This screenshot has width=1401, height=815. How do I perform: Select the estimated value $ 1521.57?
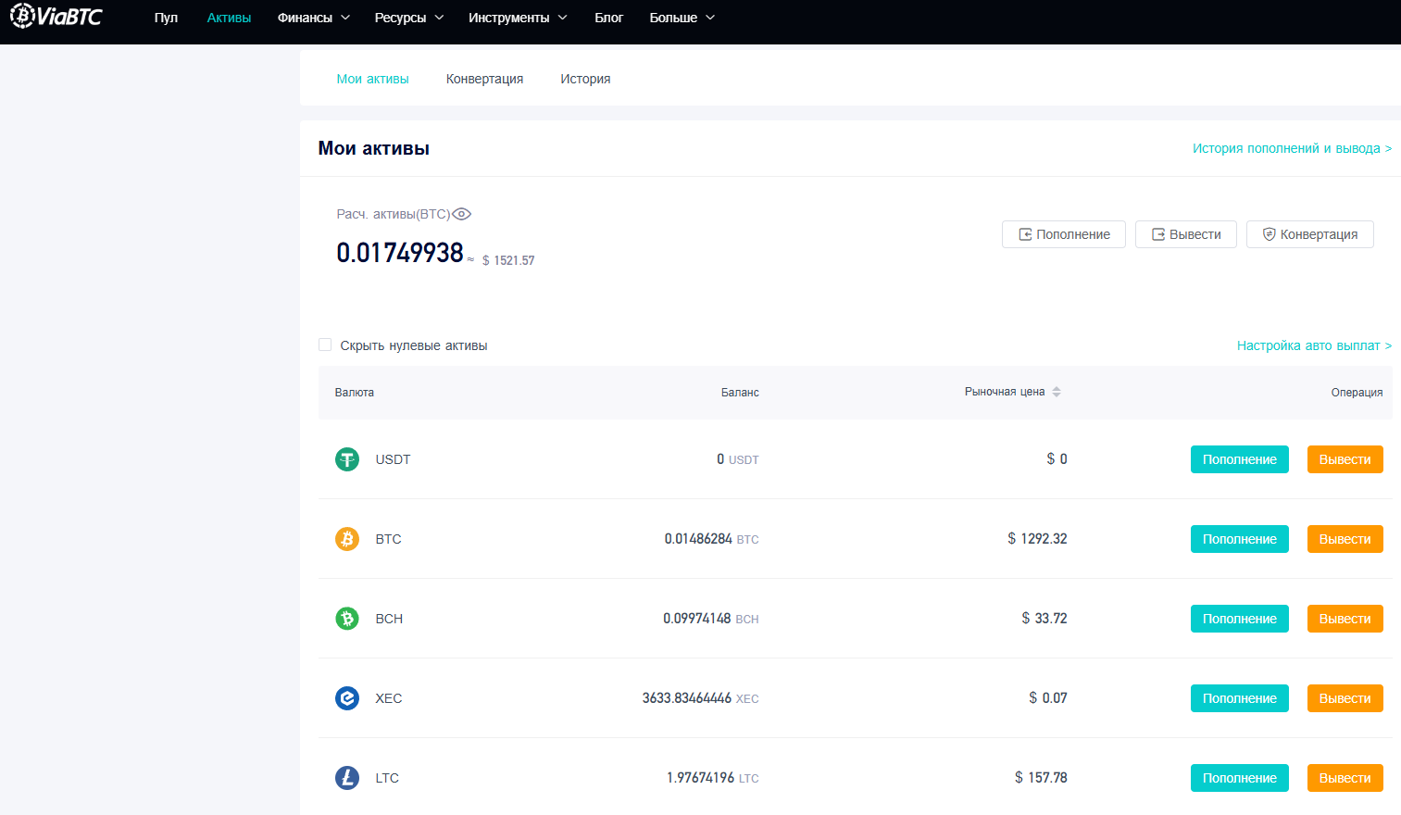pyautogui.click(x=508, y=261)
